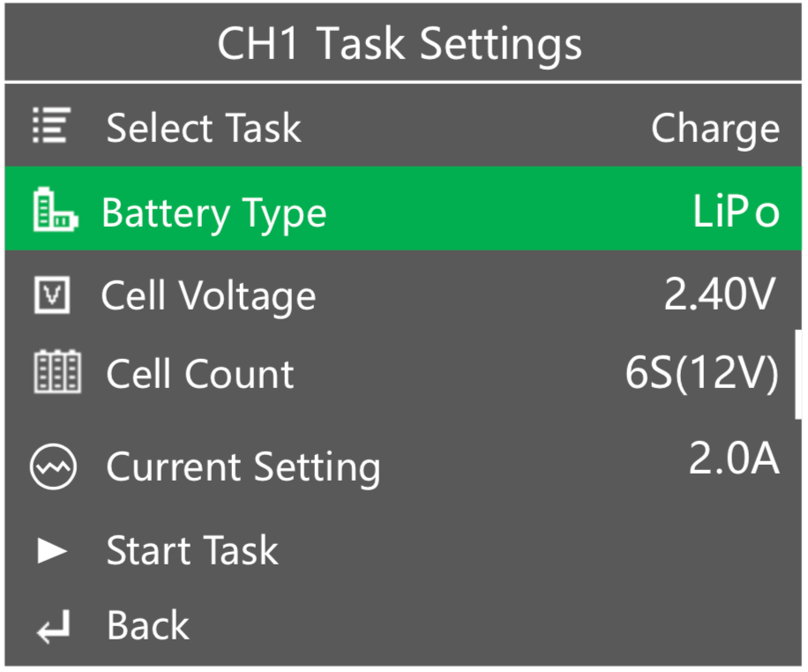Adjust the 2.40V cell voltage value

[720, 296]
